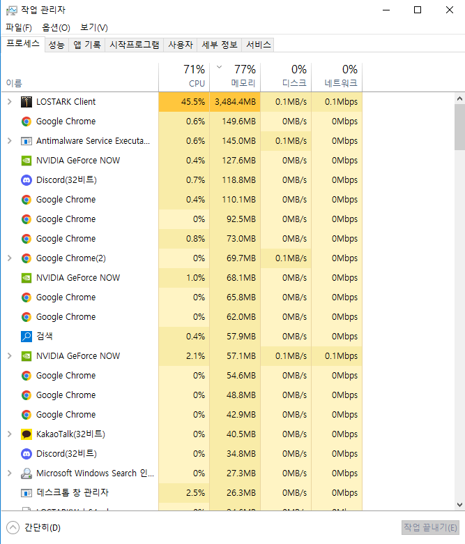Click the 2.1% CPU value cell

(184, 356)
